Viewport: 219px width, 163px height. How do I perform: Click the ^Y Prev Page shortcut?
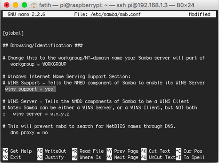(122, 151)
